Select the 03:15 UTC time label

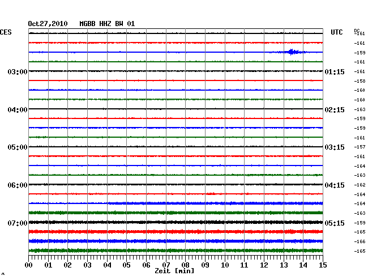[335, 147]
